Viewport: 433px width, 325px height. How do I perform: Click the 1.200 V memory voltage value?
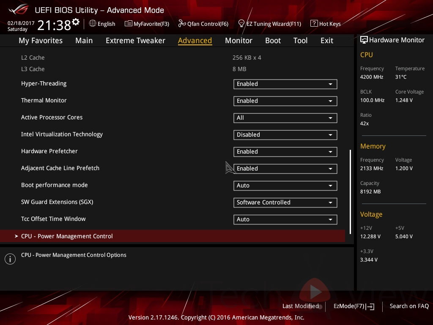pyautogui.click(x=404, y=168)
